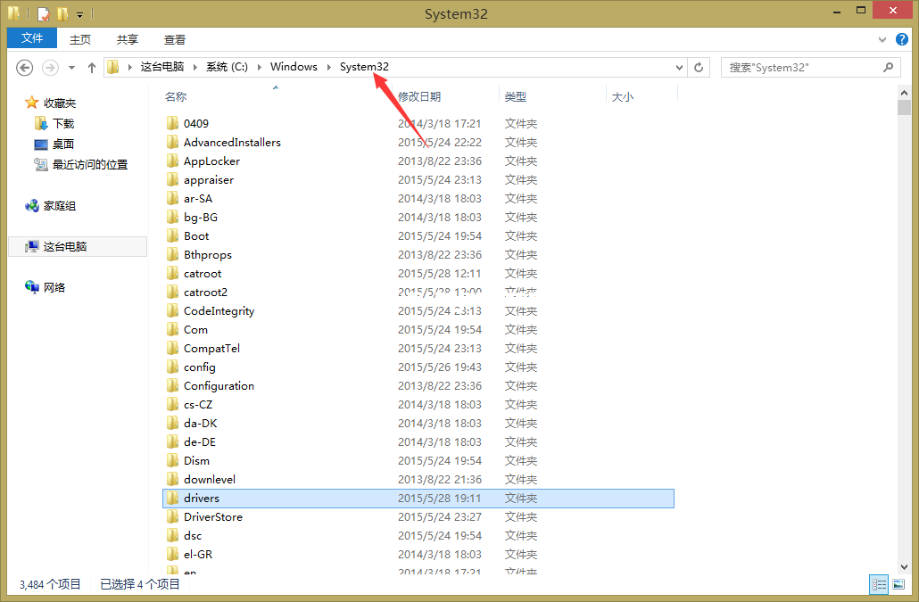The image size is (919, 602).
Task: Switch to details view in the status bar
Action: [879, 584]
